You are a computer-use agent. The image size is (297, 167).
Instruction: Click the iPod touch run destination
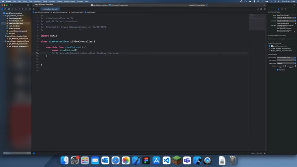click(119, 5)
